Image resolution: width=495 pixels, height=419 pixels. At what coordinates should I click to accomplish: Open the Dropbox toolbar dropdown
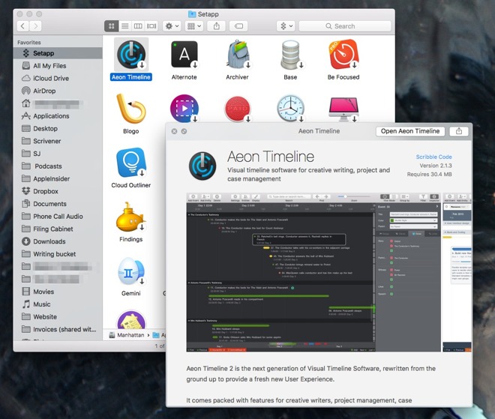click(x=286, y=26)
